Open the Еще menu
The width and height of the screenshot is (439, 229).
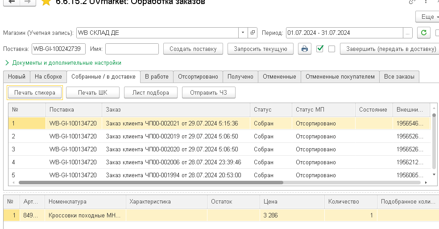pos(427,17)
